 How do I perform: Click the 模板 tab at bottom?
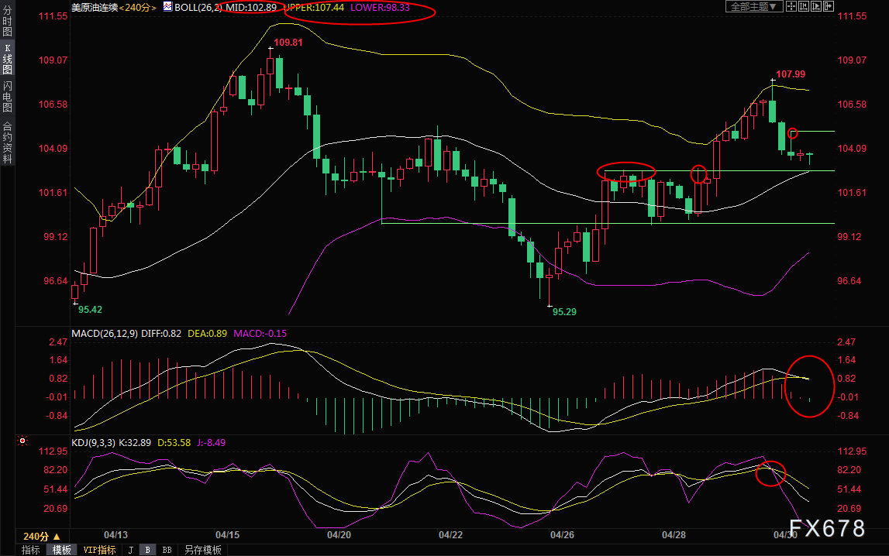coord(61,550)
